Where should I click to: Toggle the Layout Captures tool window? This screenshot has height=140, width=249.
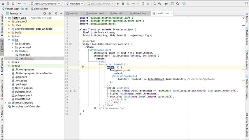(x=2, y=90)
